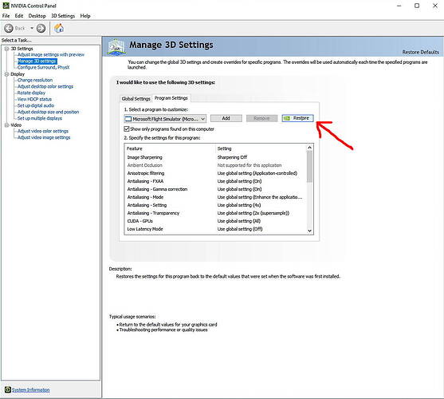Select Manage 3D settings in tree
This screenshot has width=444, height=399.
(x=37, y=61)
